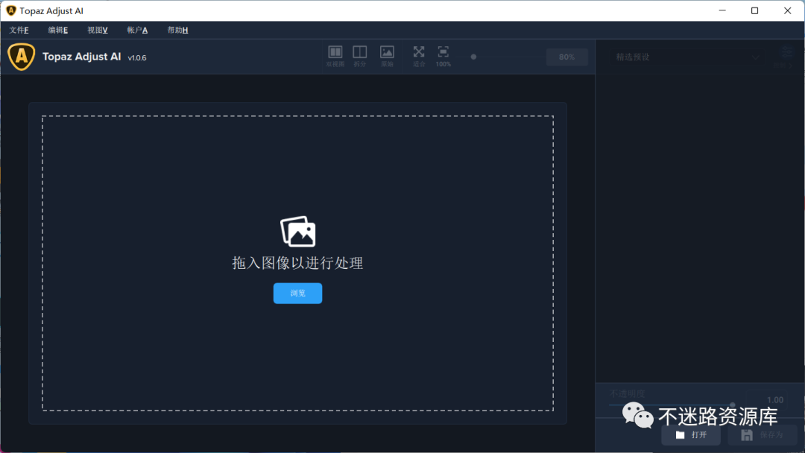805x453 pixels.
Task: Click the zoom slider handle
Action: pos(473,57)
